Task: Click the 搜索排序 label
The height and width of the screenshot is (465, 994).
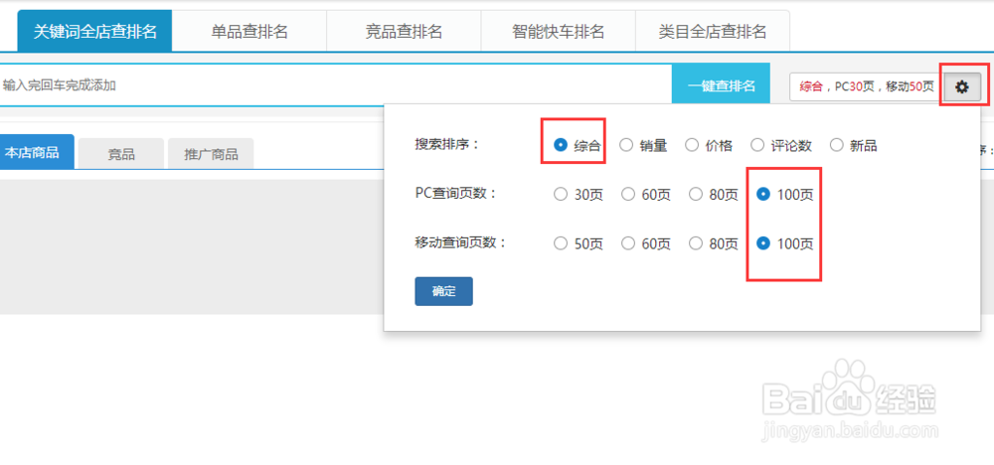Action: tap(447, 144)
